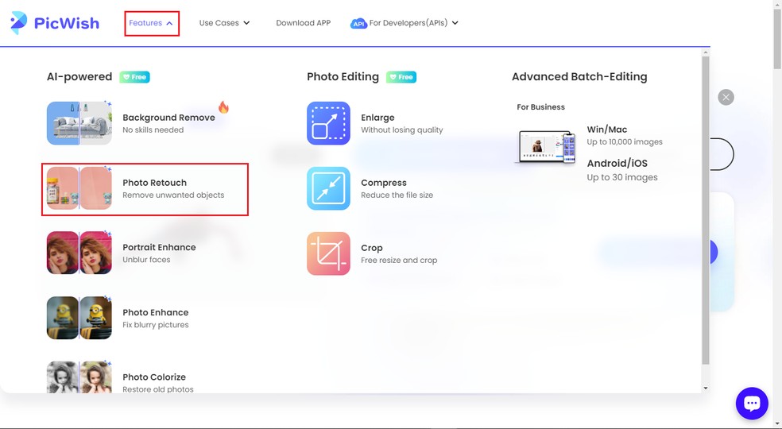Expand the Use Cases dropdown
Viewport: 782px width, 429px height.
(x=224, y=23)
